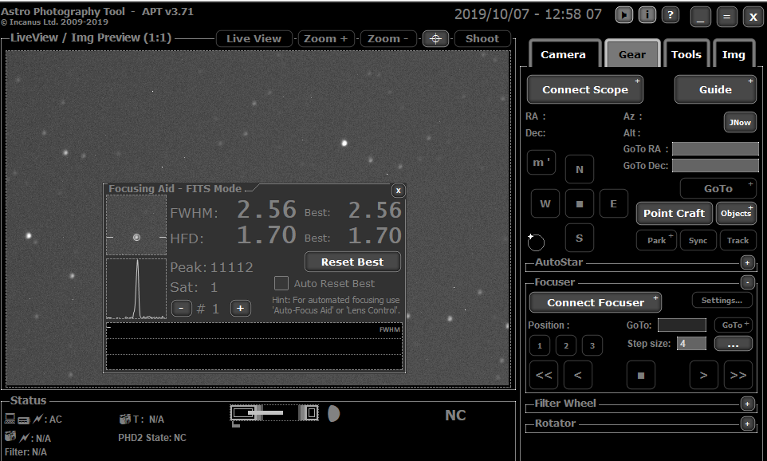Click the Reset Best button

[x=352, y=262]
